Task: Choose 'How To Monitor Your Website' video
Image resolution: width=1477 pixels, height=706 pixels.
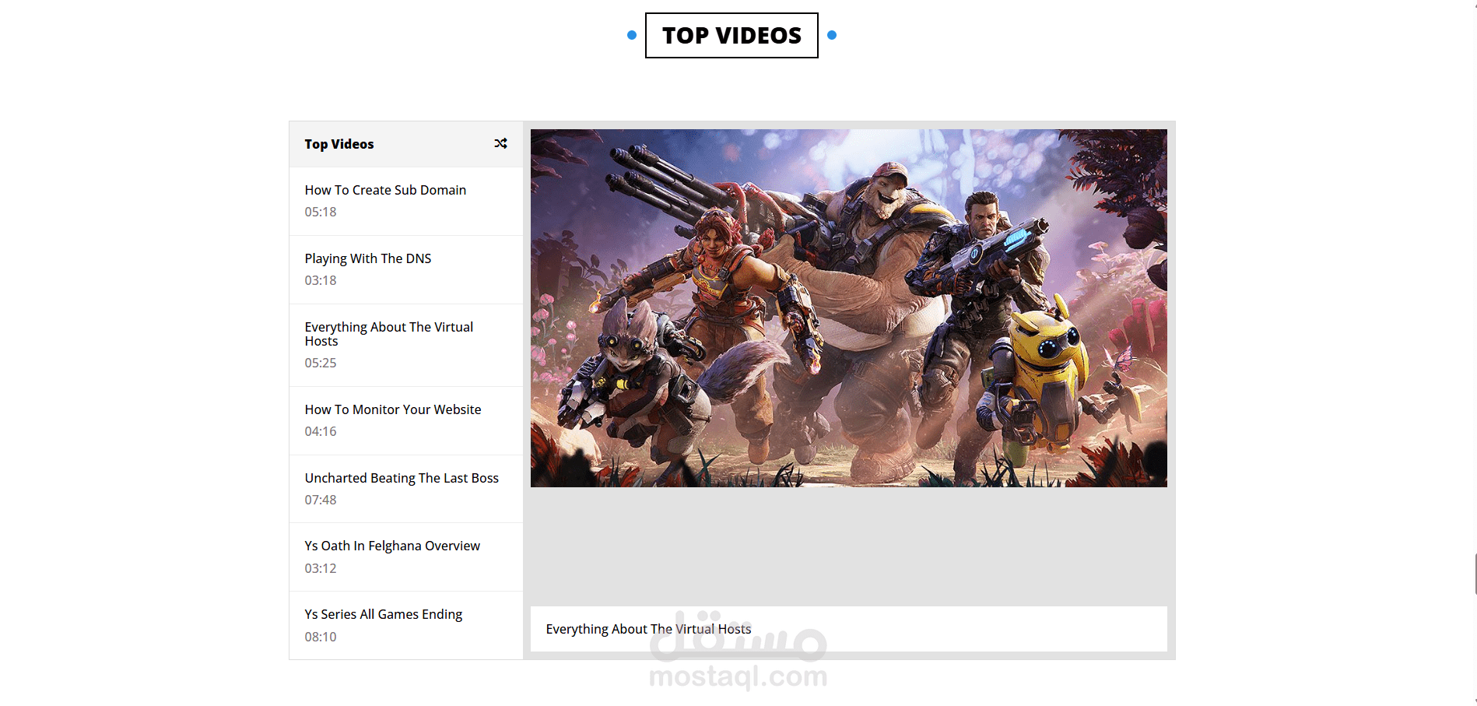Action: tap(406, 420)
